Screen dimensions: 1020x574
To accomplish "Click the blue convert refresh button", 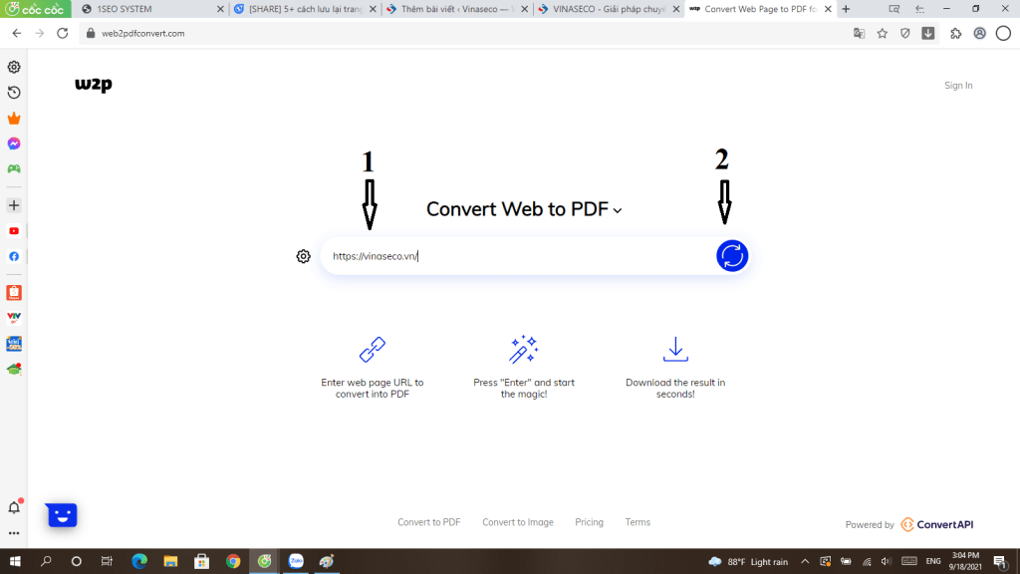I will coord(731,256).
